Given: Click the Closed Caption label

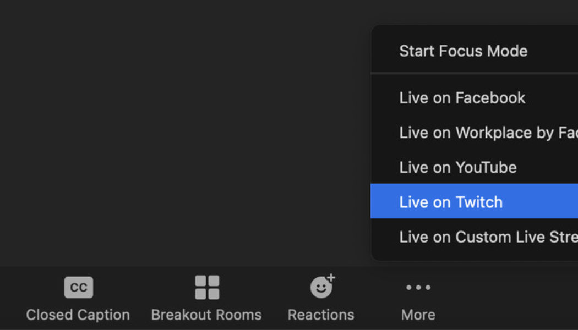Looking at the screenshot, I should click(78, 315).
